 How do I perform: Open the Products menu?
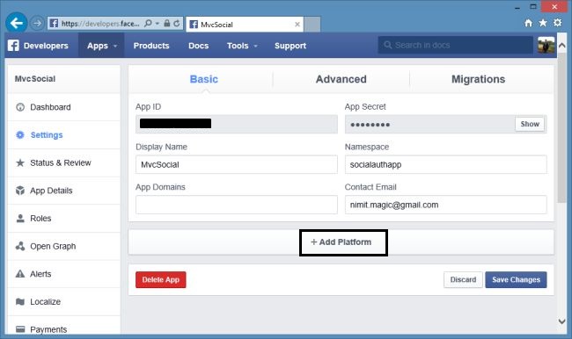pos(151,46)
